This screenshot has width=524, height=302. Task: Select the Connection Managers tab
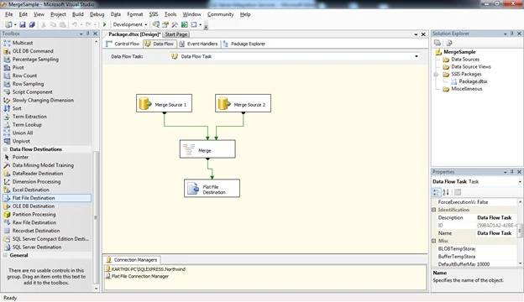coord(132,259)
